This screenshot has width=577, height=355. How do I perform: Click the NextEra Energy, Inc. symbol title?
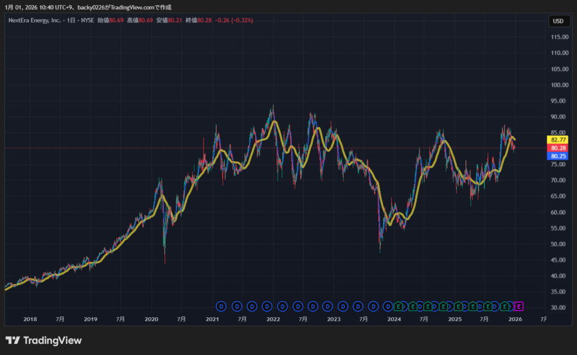pyautogui.click(x=34, y=20)
